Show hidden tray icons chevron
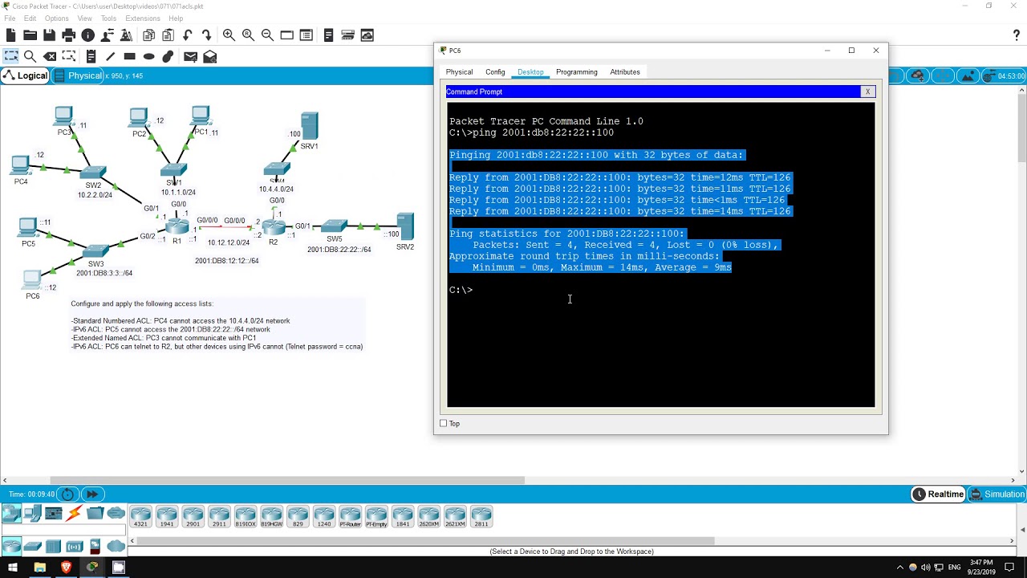 coord(899,568)
